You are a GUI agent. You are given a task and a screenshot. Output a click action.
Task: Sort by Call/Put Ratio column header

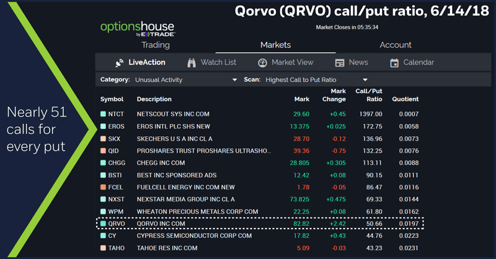[368, 95]
